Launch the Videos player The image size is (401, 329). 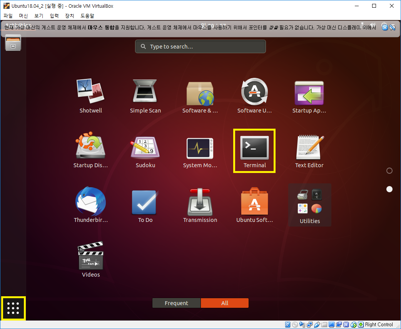click(90, 259)
